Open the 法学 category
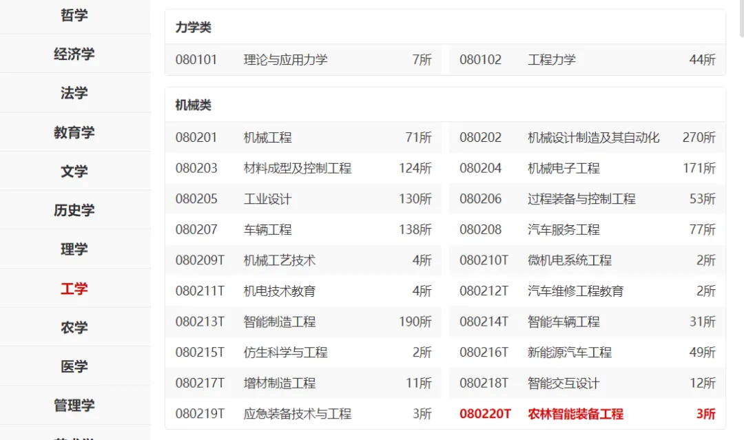The image size is (744, 440). point(74,93)
